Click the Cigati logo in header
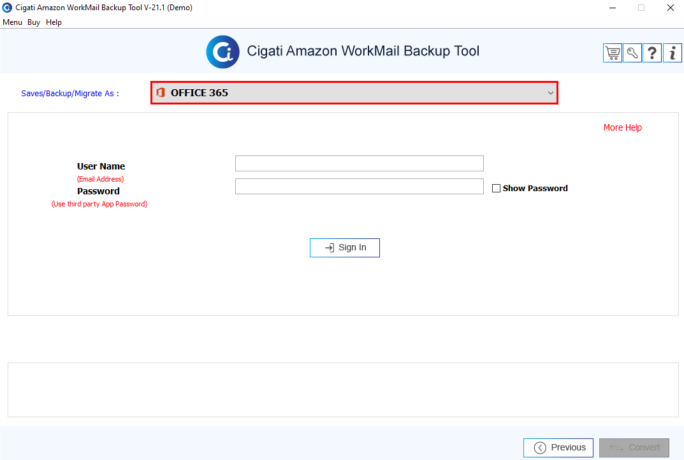The height and width of the screenshot is (460, 684). [x=223, y=52]
